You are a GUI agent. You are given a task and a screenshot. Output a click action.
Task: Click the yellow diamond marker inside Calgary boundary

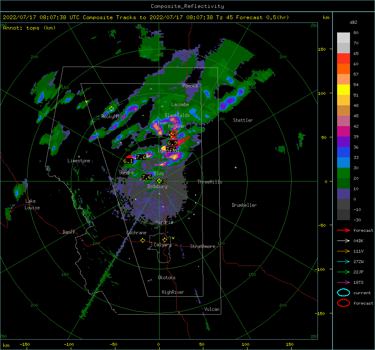165,240
